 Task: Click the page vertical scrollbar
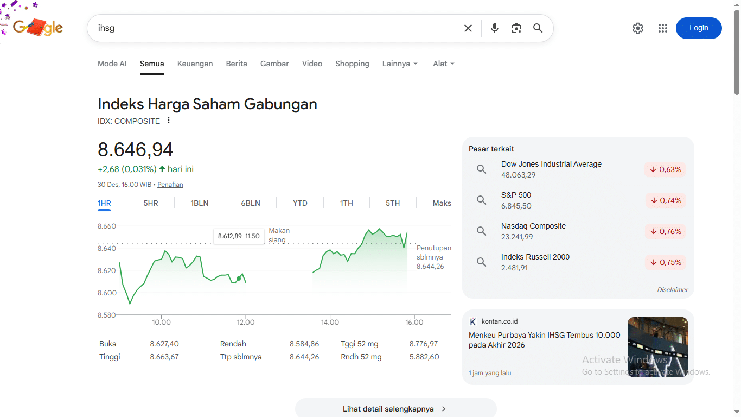tap(737, 52)
